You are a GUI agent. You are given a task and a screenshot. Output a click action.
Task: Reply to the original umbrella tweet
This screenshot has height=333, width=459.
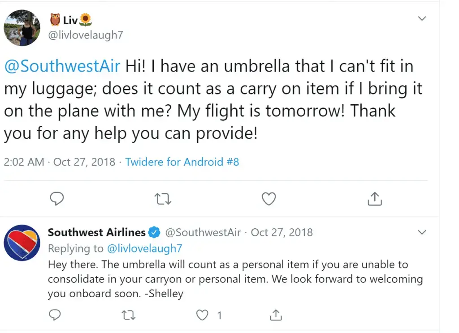pos(57,199)
